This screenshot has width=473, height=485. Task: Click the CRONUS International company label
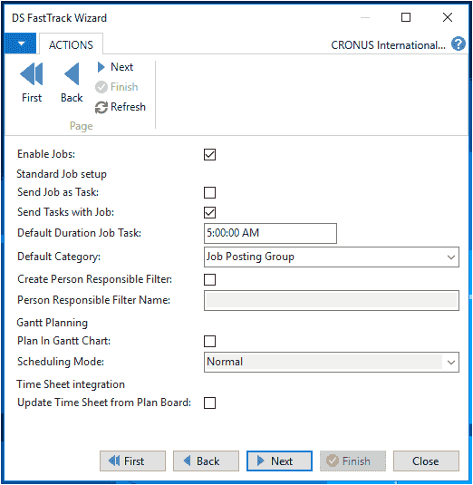click(388, 45)
